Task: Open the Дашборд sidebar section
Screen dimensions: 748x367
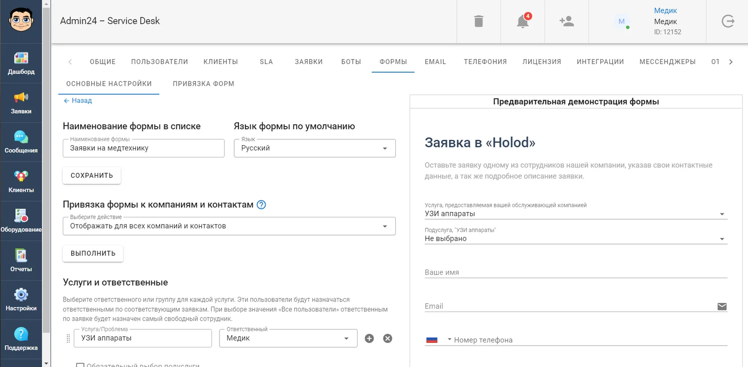Action: tap(21, 63)
